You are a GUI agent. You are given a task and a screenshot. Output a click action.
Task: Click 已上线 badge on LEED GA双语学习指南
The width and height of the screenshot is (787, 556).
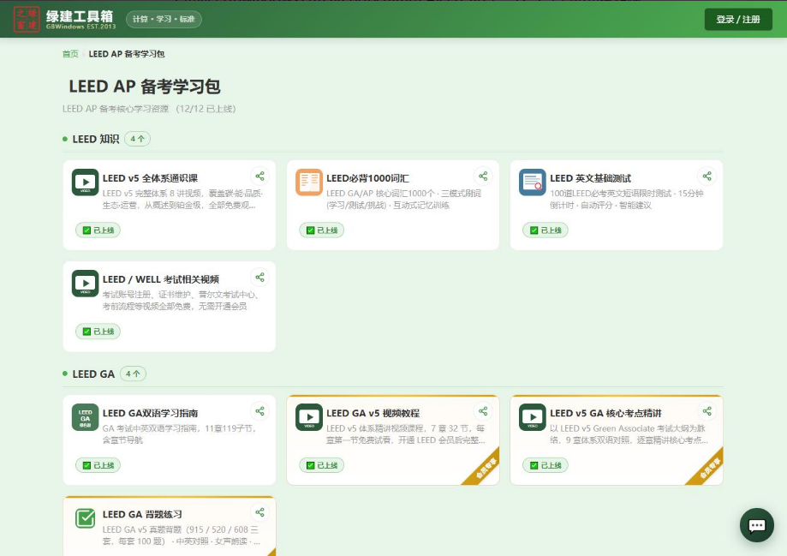click(98, 465)
